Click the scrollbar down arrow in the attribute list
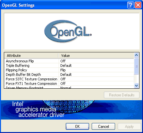The width and height of the screenshot is (143, 133). [136, 85]
